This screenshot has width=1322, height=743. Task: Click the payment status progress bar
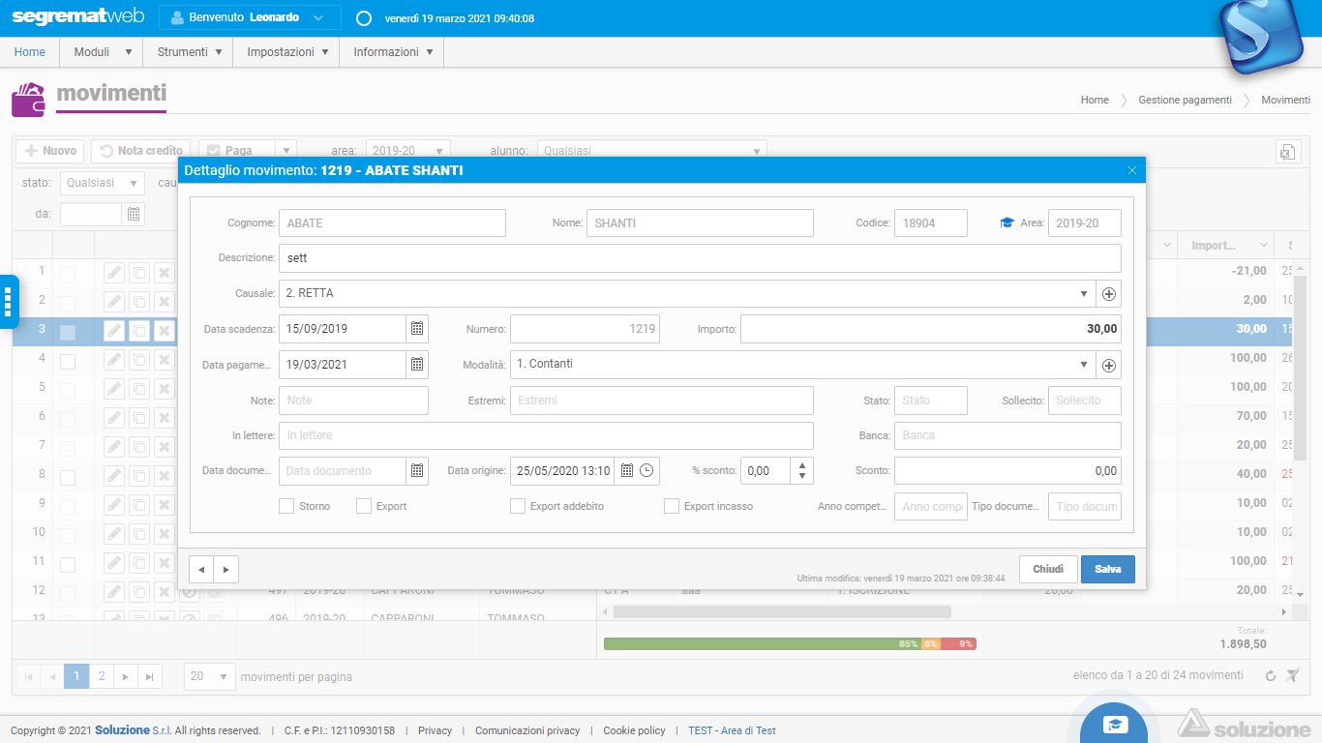click(x=789, y=644)
